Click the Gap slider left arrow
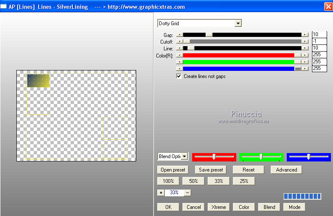The width and height of the screenshot is (333, 216). click(180, 35)
